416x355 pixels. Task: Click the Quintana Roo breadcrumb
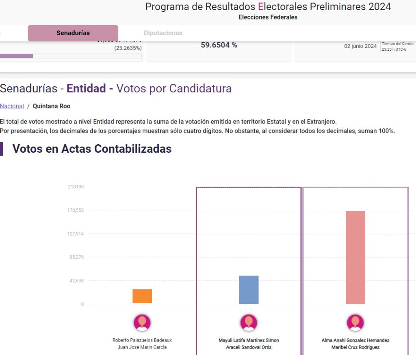pyautogui.click(x=52, y=106)
